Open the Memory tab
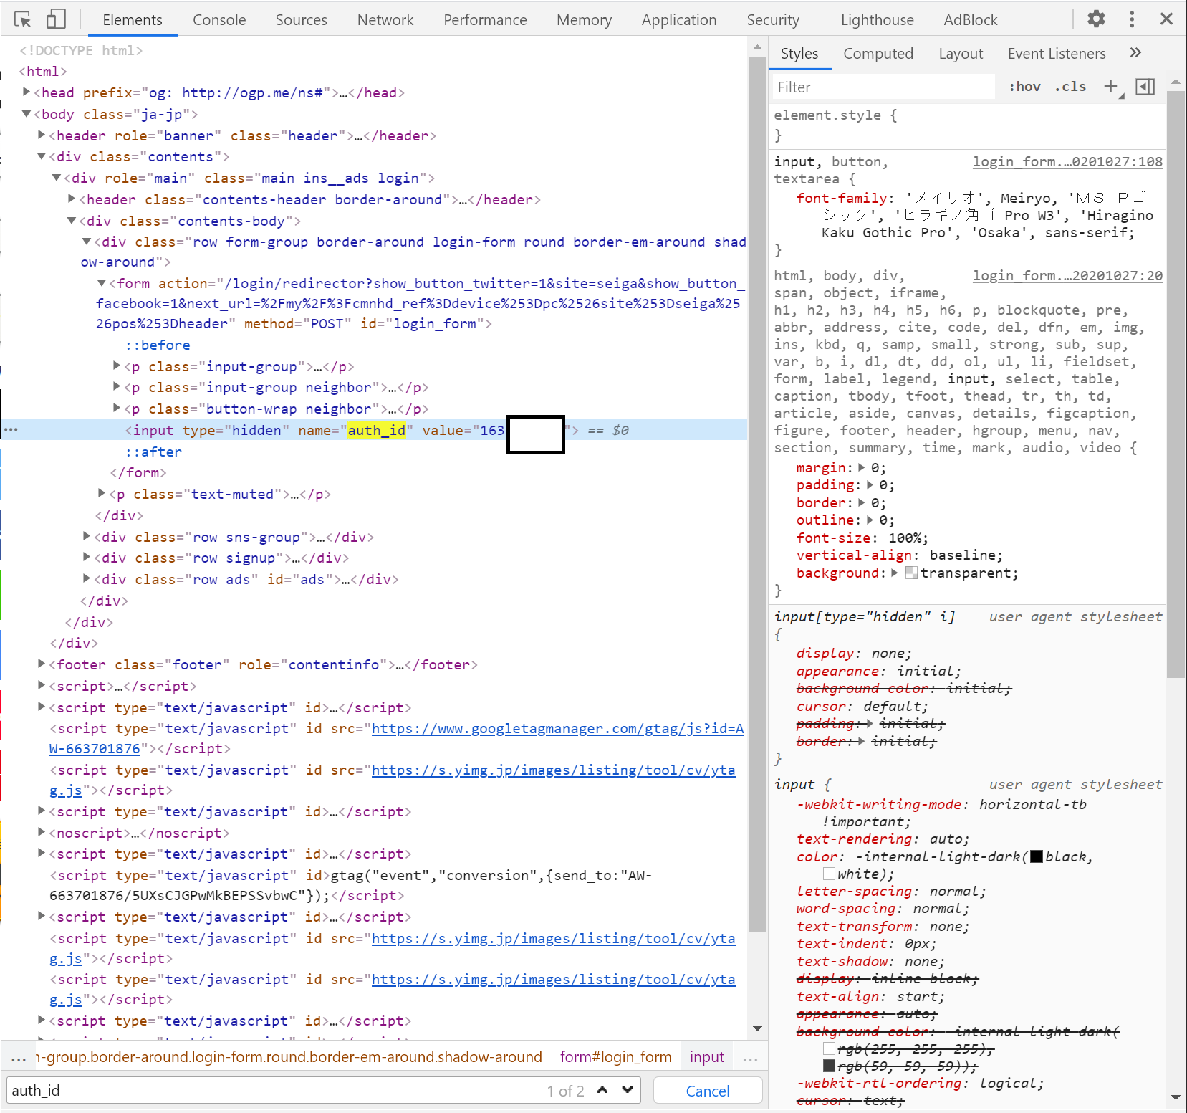 tap(584, 20)
